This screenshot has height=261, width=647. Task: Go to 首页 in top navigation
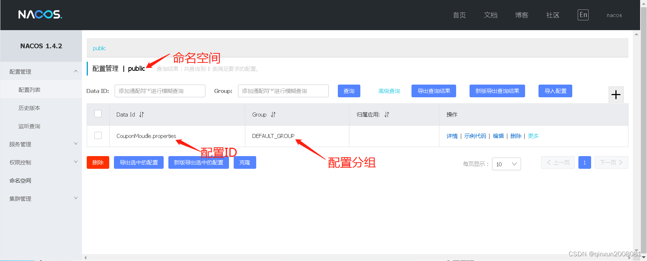459,15
